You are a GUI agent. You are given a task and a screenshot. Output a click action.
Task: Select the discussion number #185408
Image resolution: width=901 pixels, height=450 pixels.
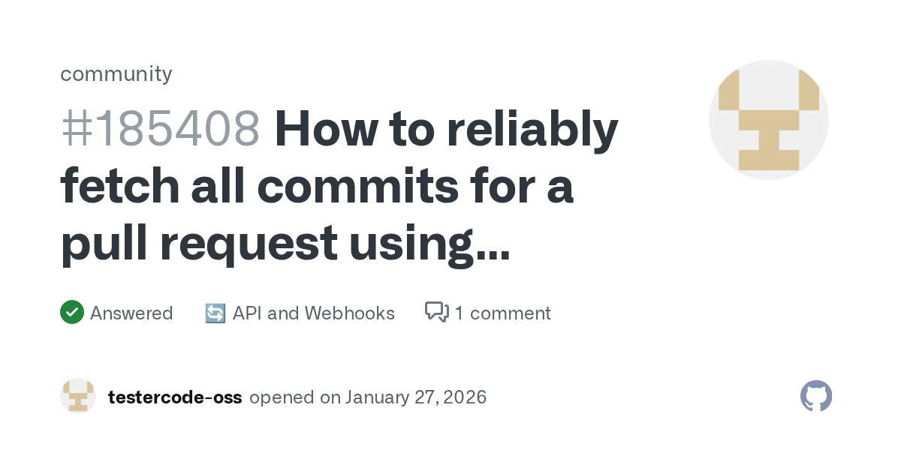click(x=161, y=129)
